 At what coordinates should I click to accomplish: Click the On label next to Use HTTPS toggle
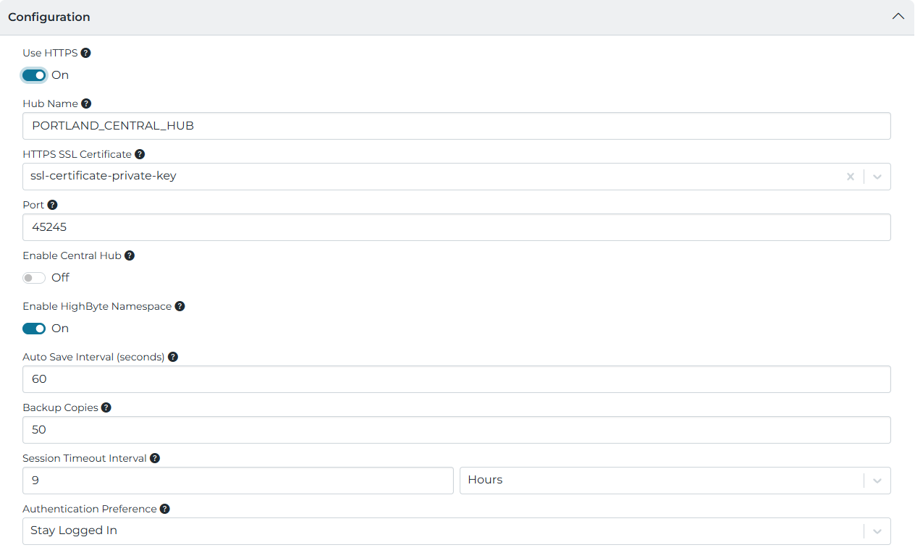point(60,75)
